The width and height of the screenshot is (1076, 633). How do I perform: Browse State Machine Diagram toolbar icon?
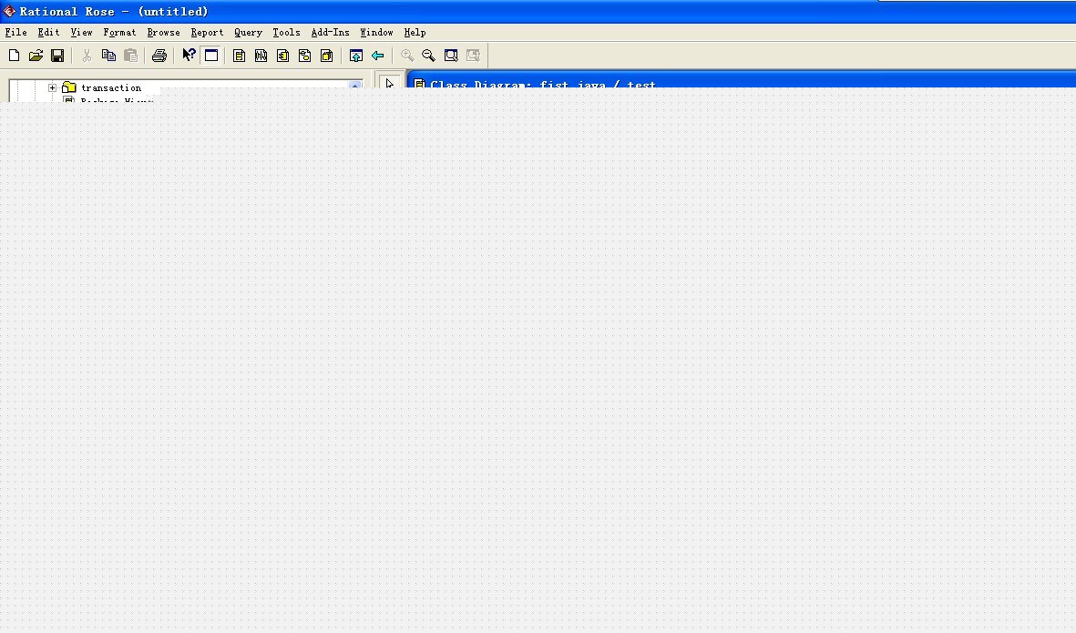click(x=304, y=56)
